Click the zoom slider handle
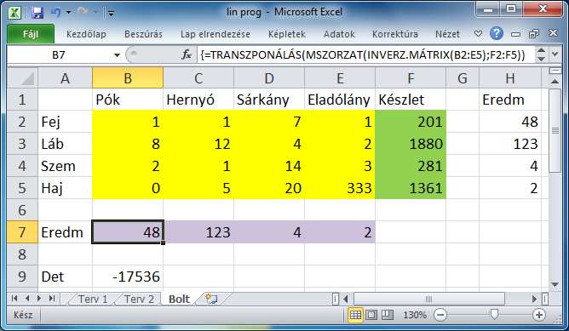This screenshot has height=331, width=569. [494, 315]
